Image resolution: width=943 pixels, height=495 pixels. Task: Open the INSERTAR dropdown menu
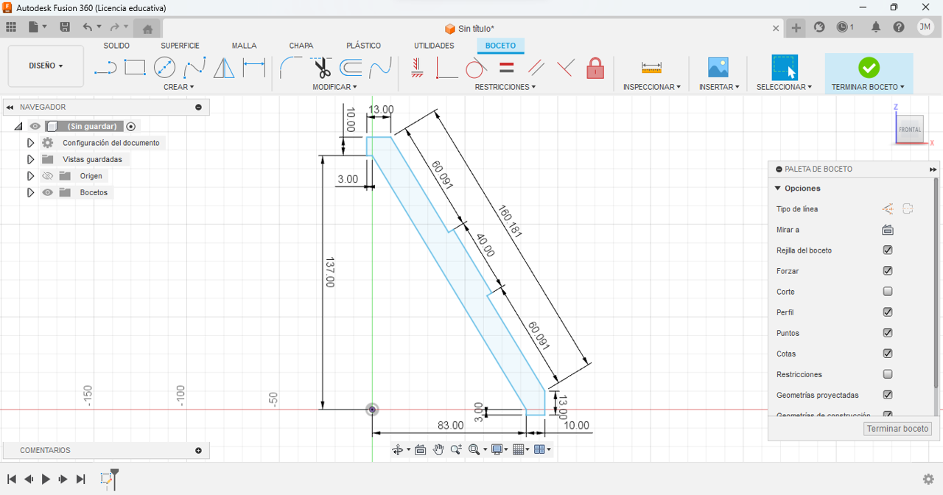[x=719, y=87]
